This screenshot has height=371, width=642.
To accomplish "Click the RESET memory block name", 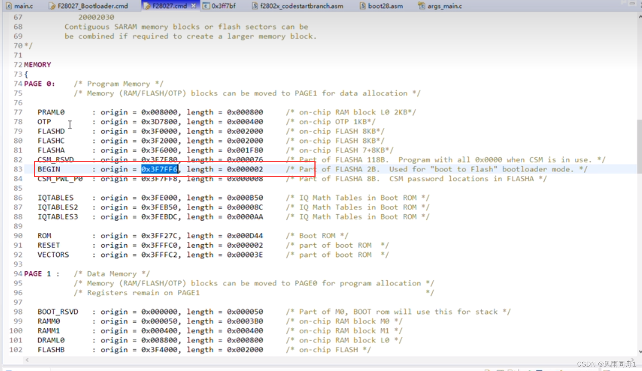I will pyautogui.click(x=49, y=245).
